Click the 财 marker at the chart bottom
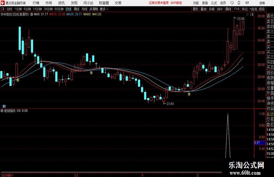The height and width of the screenshot is (177, 274). point(4,106)
